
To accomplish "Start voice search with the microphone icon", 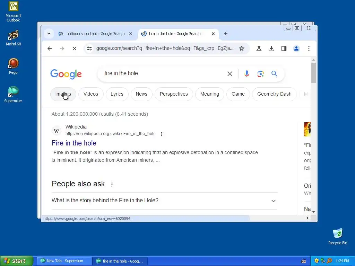I will click(246, 73).
